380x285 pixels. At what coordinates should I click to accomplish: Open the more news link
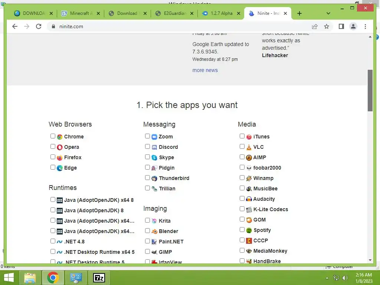point(205,70)
